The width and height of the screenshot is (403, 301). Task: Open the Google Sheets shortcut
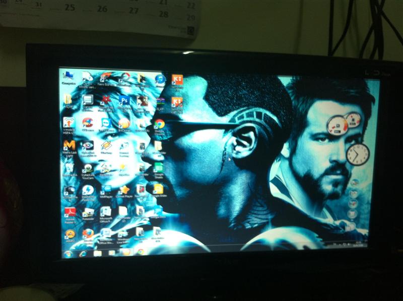click(159, 171)
